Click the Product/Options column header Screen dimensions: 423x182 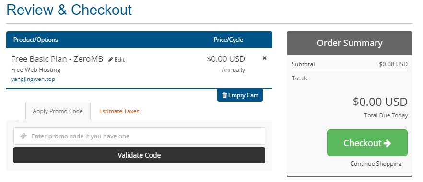click(x=35, y=40)
